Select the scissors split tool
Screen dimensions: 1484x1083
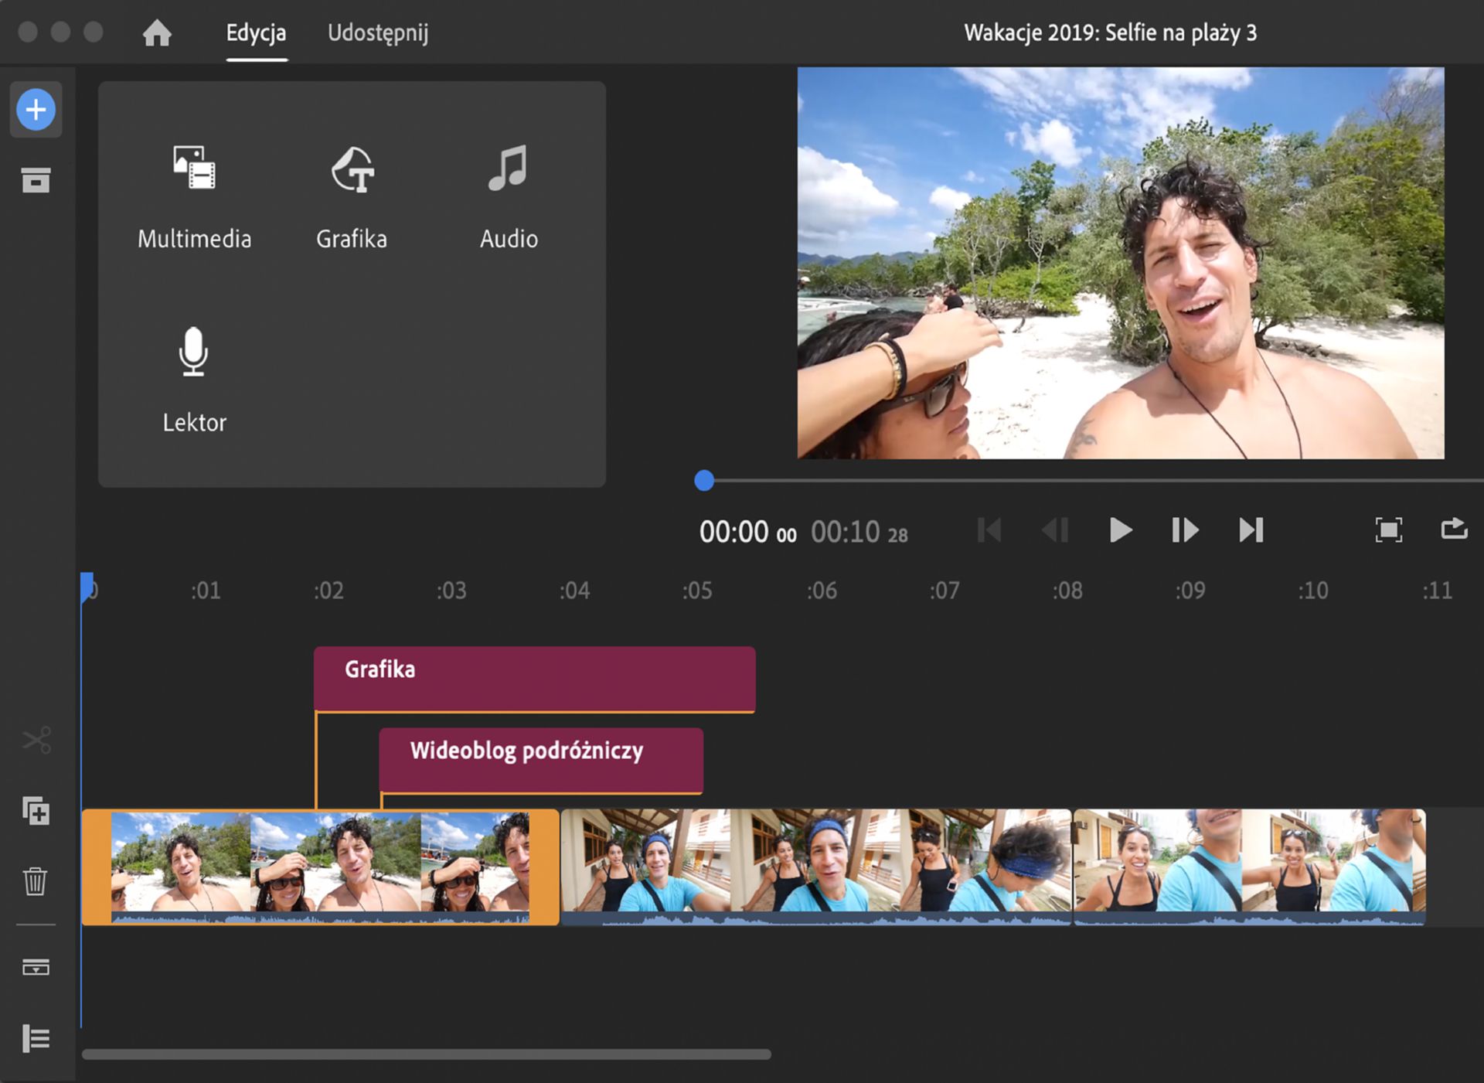click(36, 740)
